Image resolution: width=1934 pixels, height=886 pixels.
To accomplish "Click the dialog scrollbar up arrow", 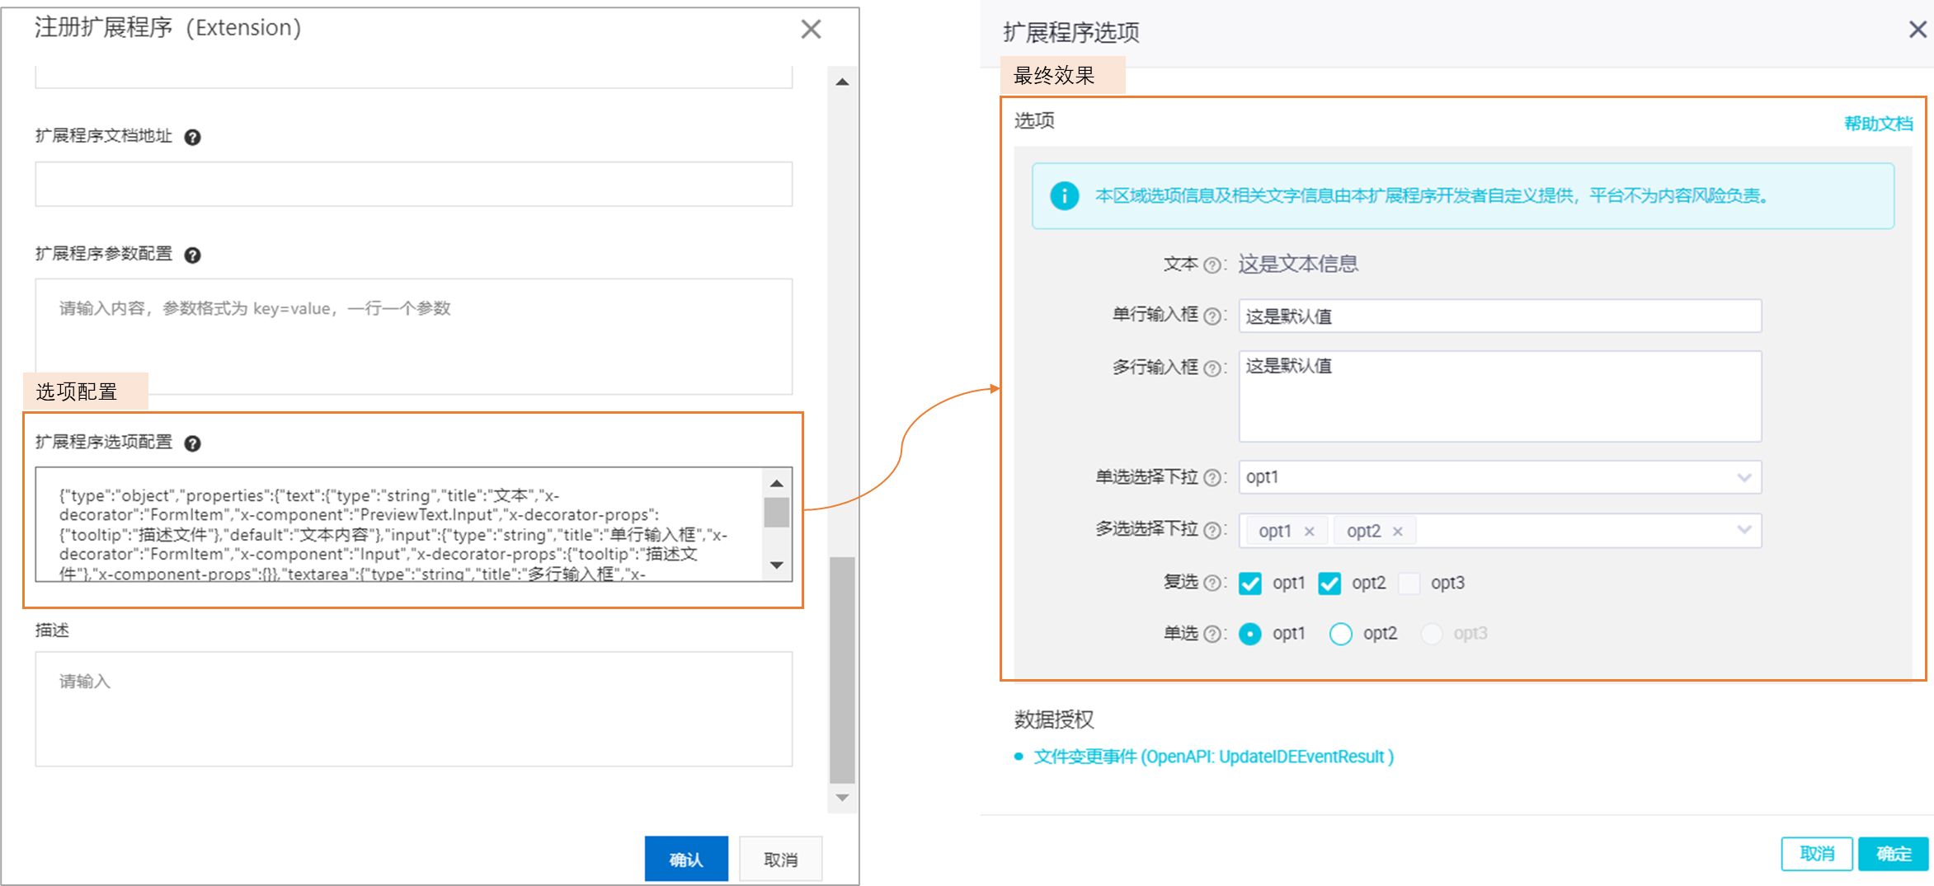I will click(842, 82).
